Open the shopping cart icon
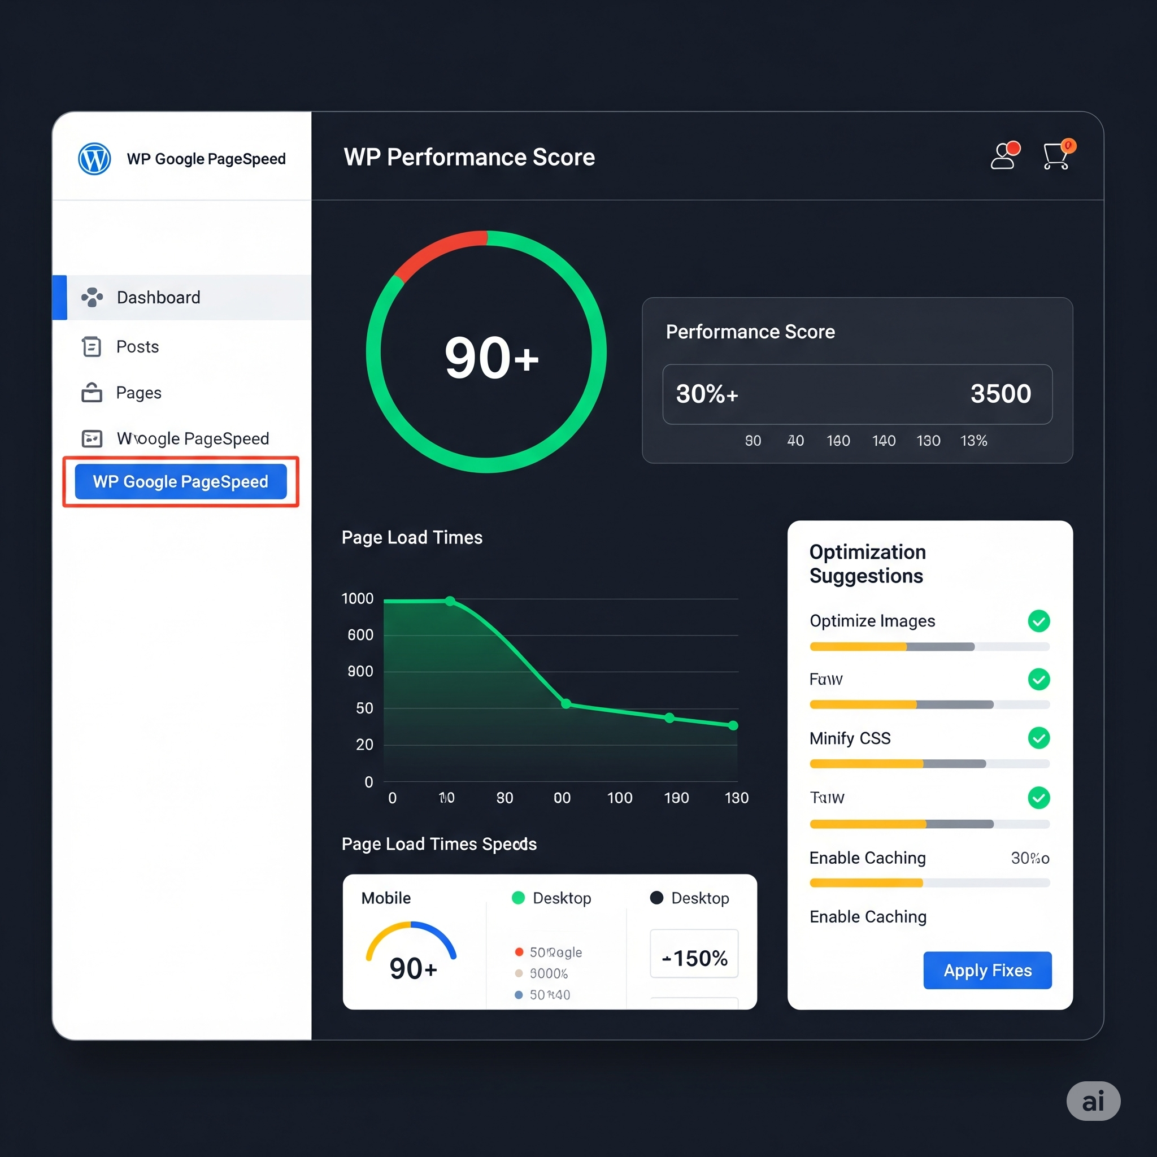Viewport: 1157px width, 1157px height. (x=1056, y=156)
